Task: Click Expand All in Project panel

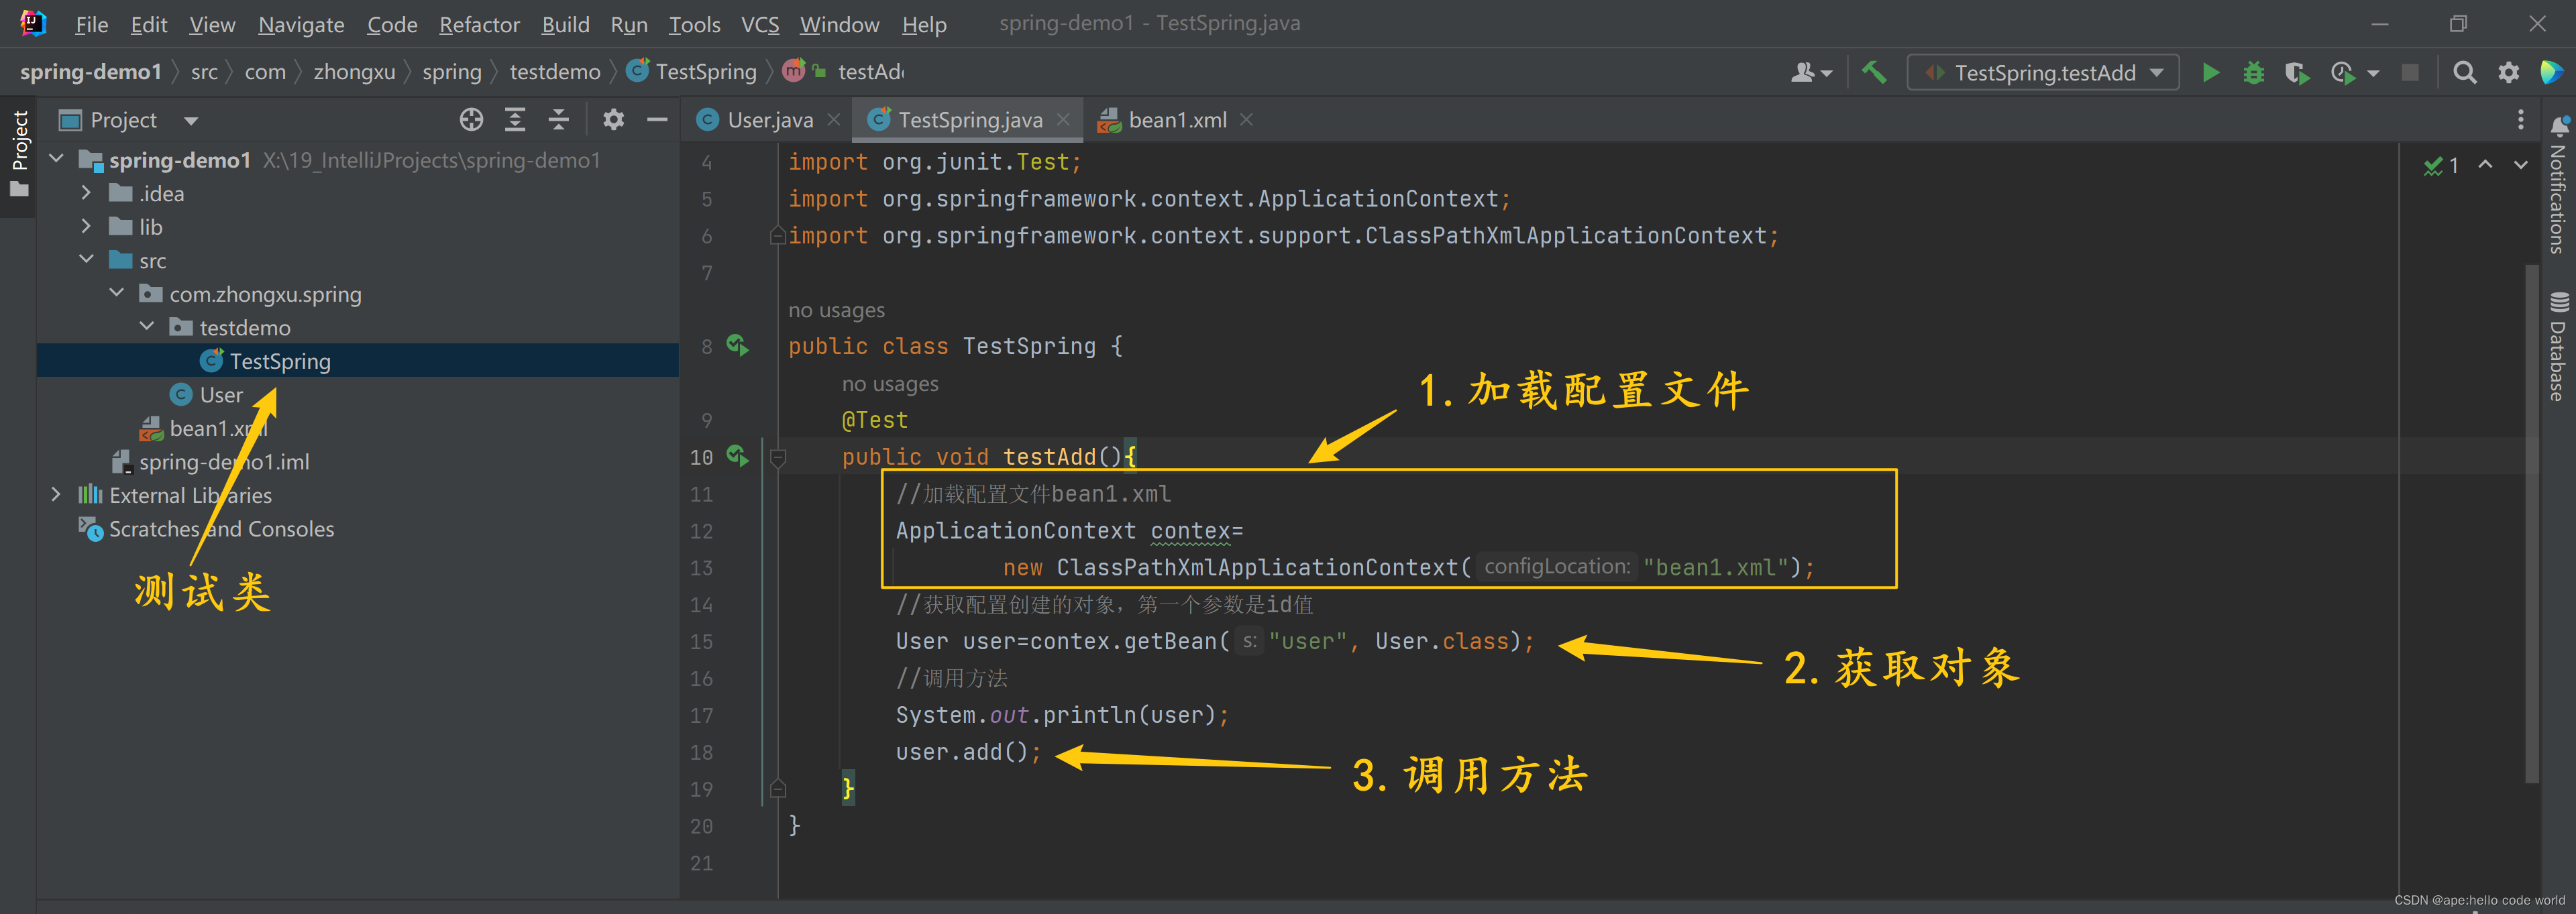Action: (515, 120)
